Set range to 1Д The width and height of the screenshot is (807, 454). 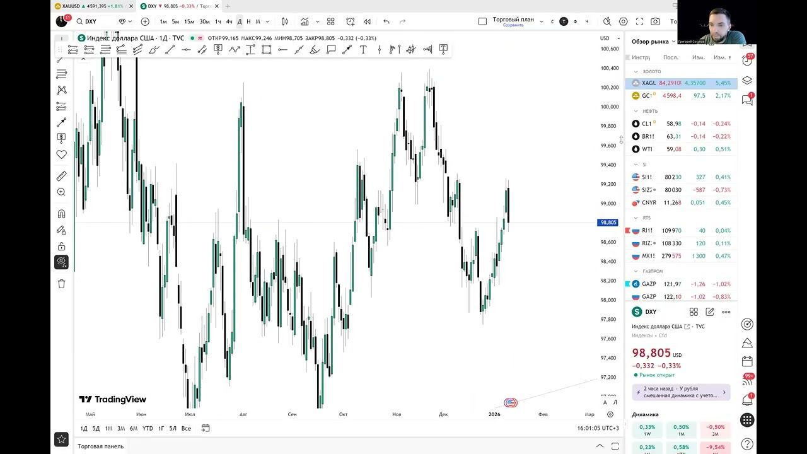click(84, 428)
